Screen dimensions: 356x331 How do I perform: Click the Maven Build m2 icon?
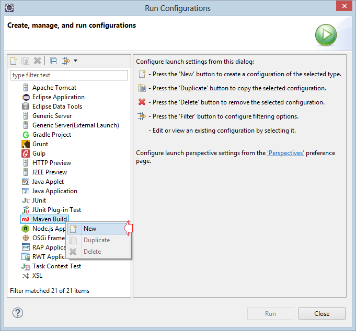click(26, 219)
